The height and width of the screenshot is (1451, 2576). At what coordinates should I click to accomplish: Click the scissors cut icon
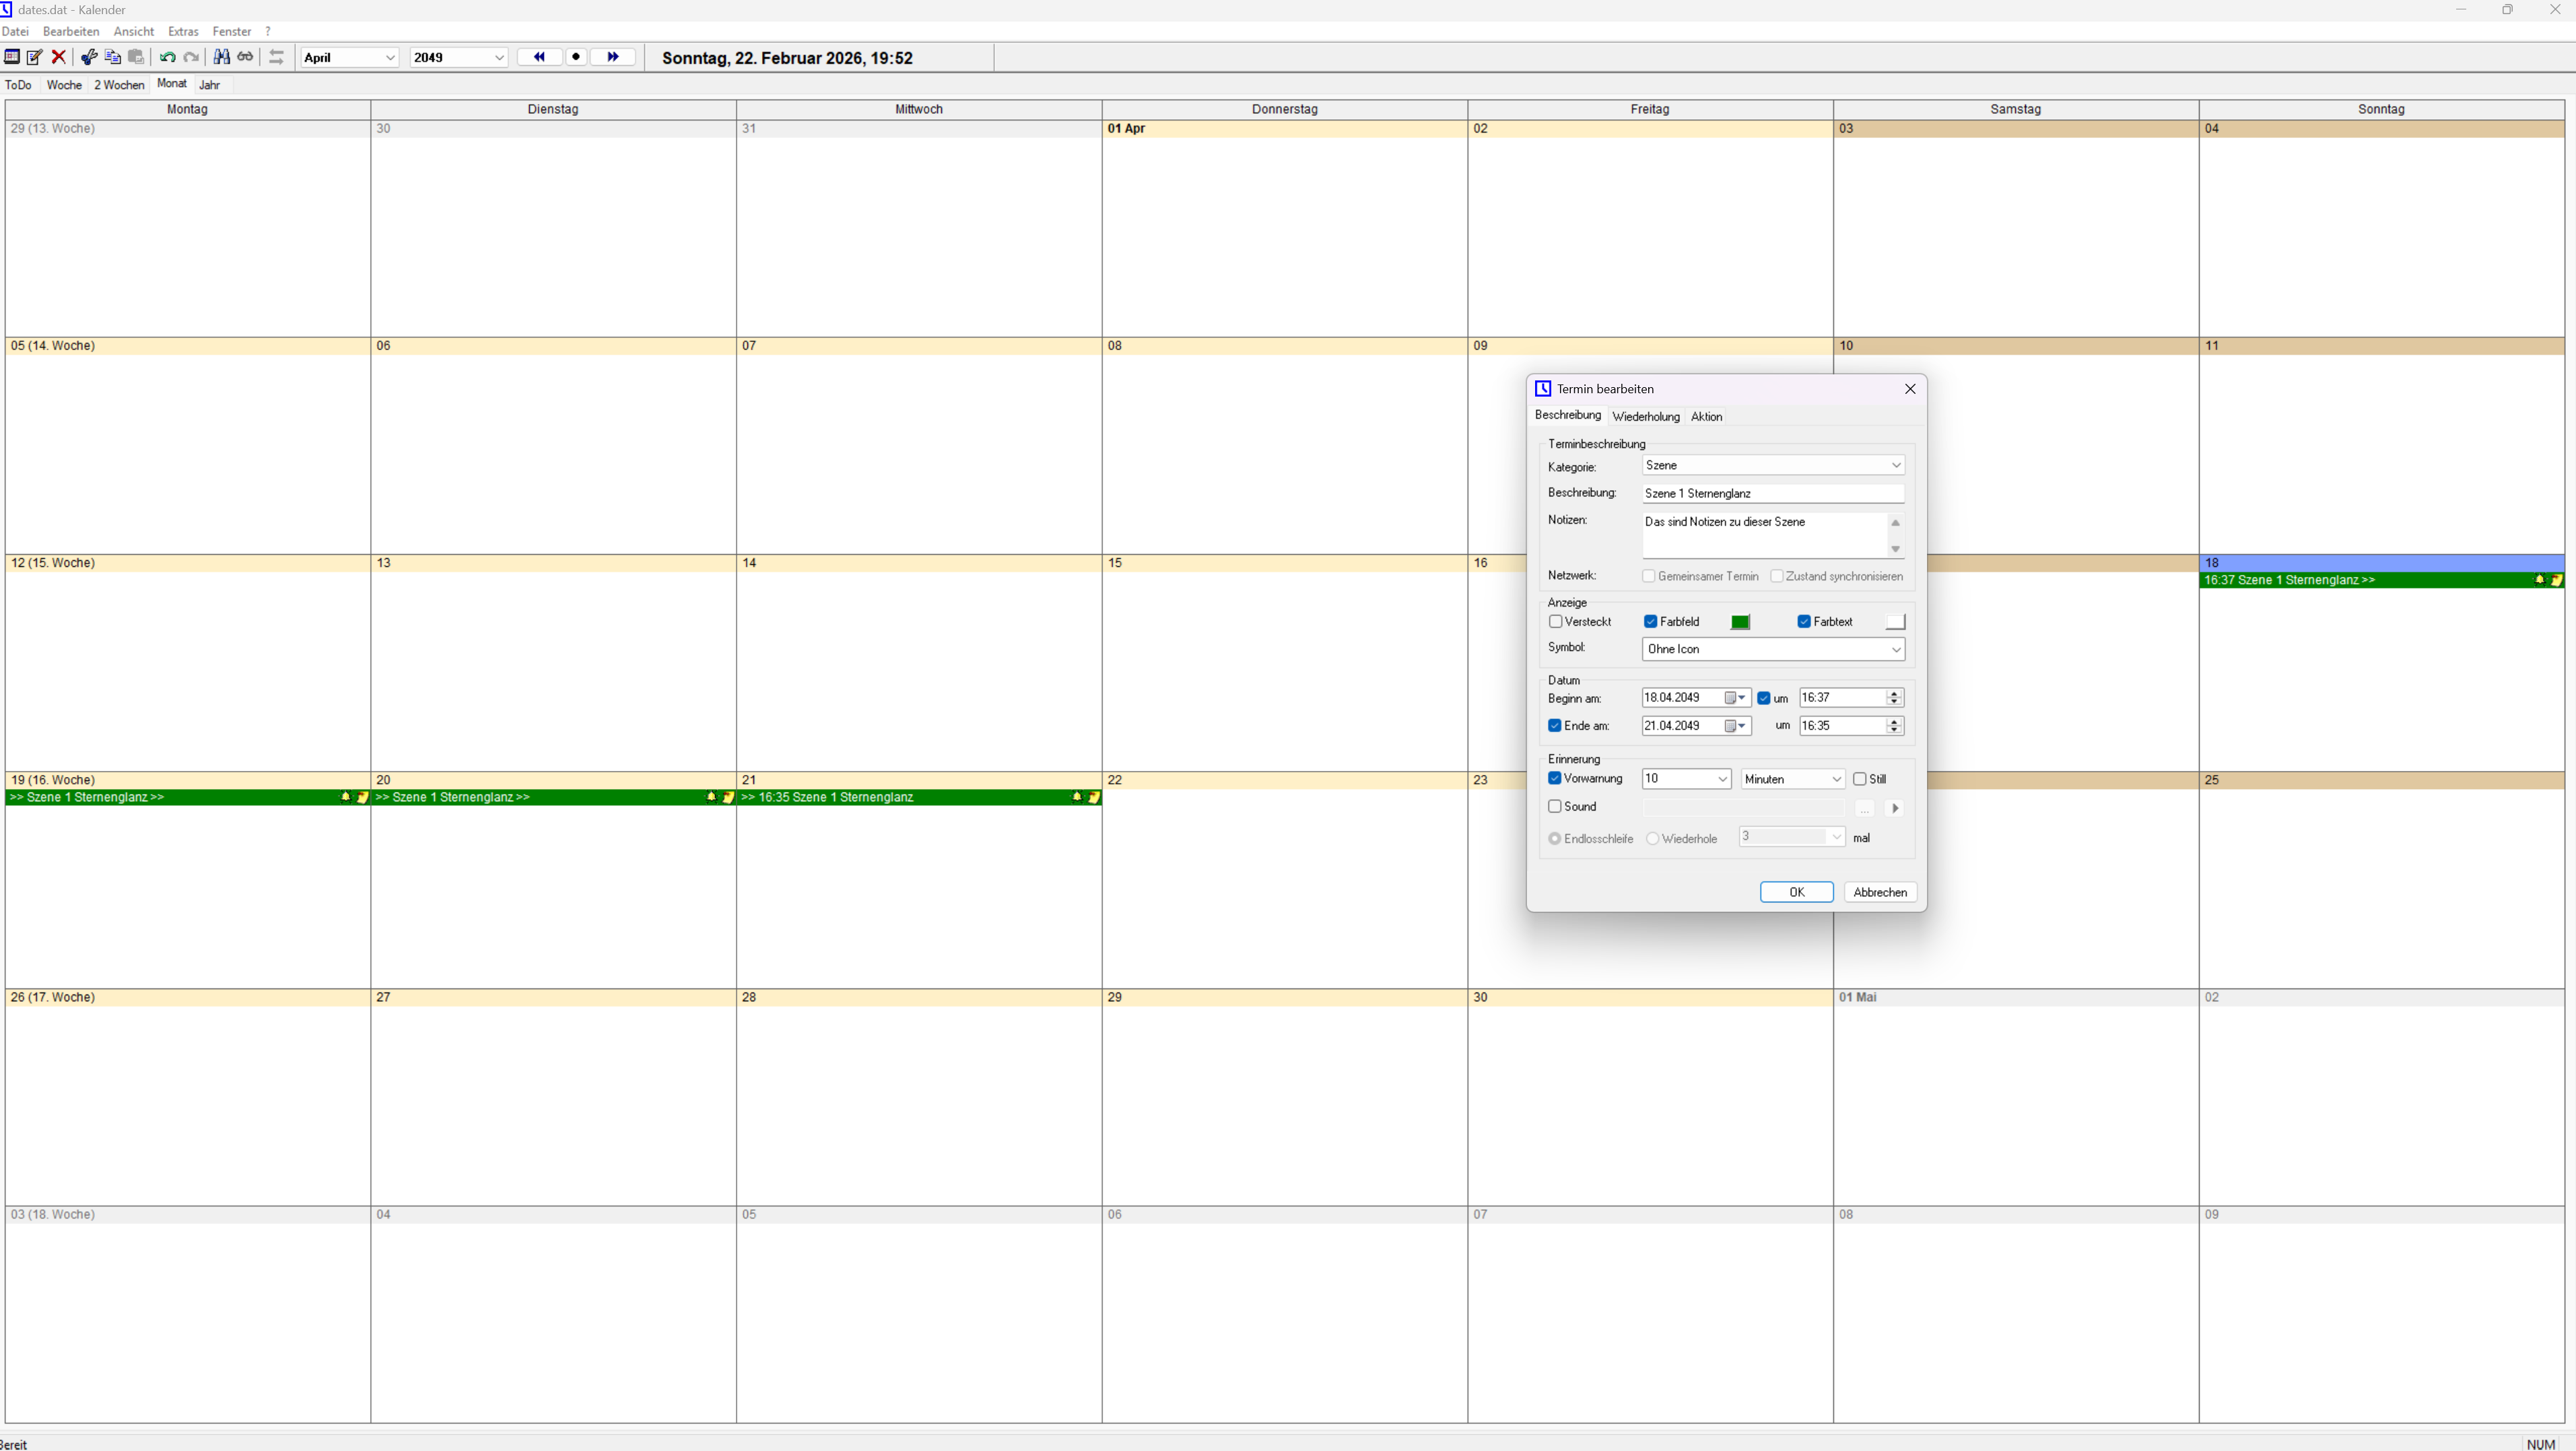tap(89, 57)
